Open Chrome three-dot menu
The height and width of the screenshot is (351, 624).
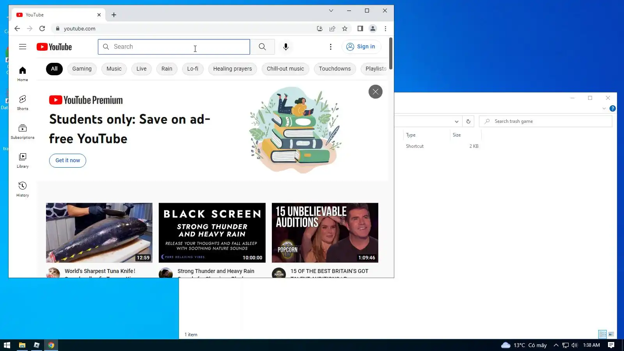pyautogui.click(x=385, y=28)
